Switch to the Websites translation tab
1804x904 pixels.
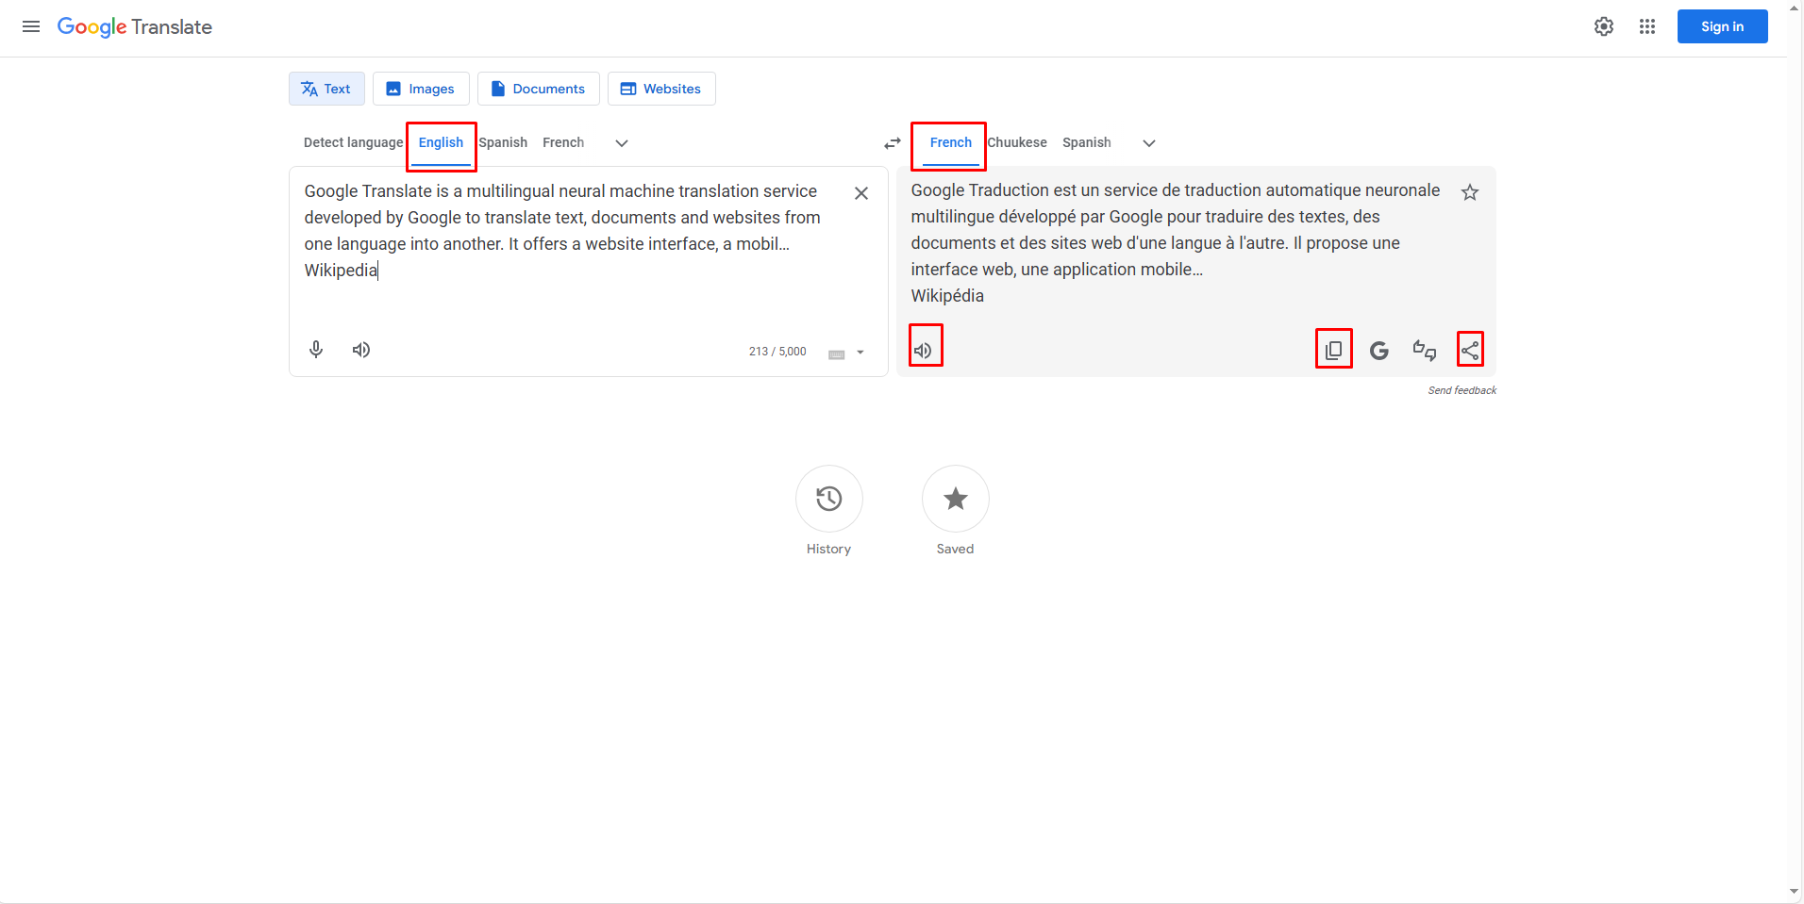click(x=660, y=88)
